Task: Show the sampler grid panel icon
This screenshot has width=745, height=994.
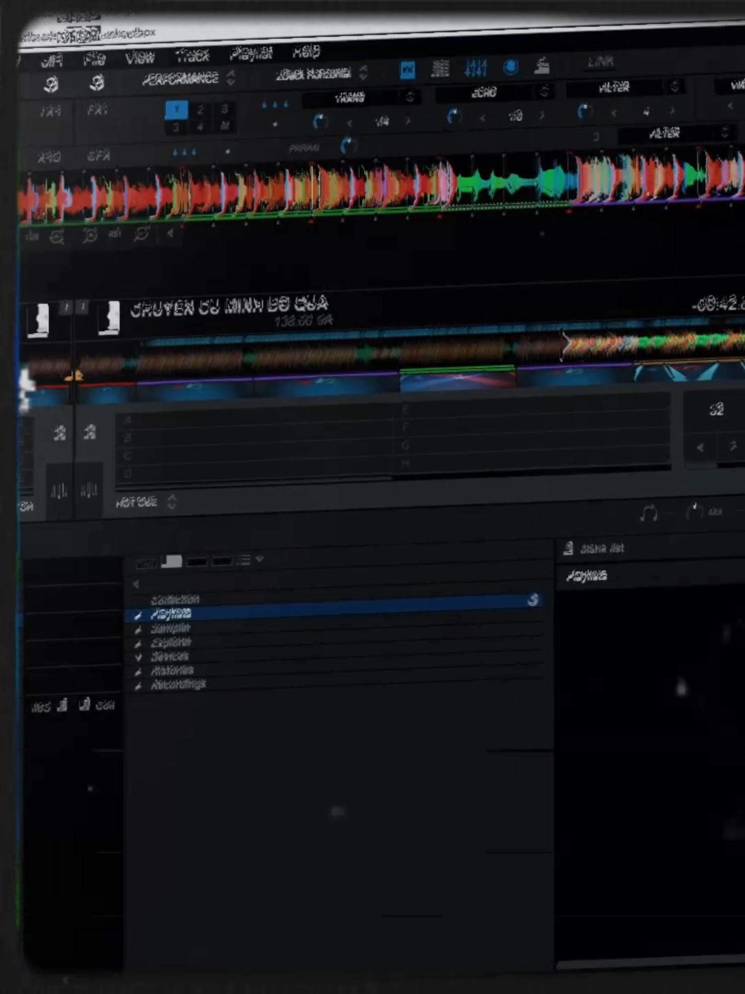Action: [x=440, y=69]
